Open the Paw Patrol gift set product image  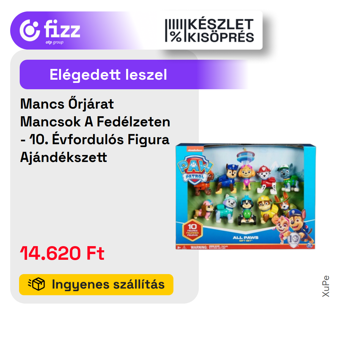coord(245,196)
